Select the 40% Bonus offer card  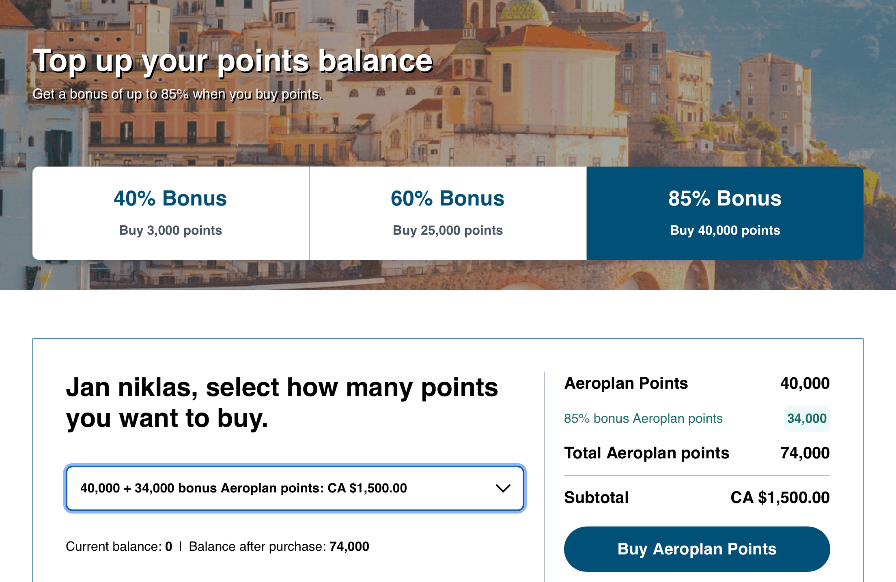170,213
